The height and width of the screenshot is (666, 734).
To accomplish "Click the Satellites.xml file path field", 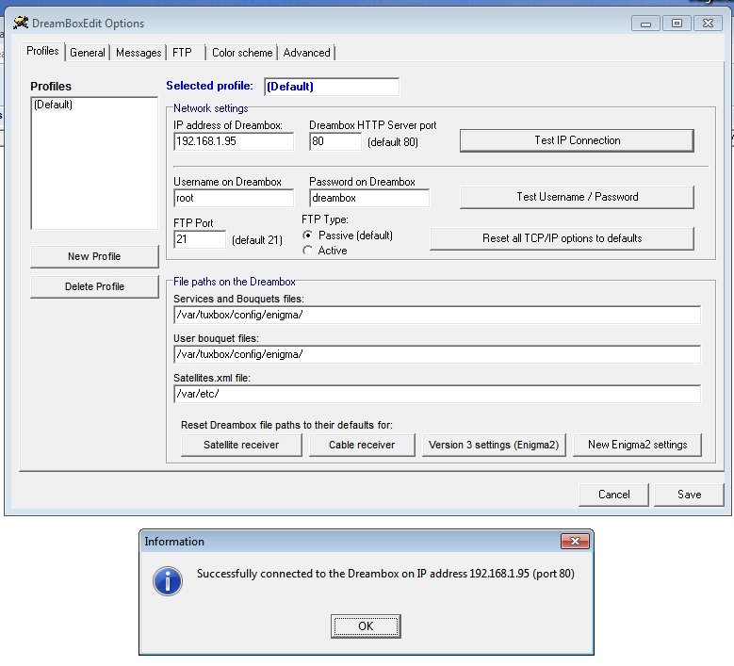I will point(437,394).
